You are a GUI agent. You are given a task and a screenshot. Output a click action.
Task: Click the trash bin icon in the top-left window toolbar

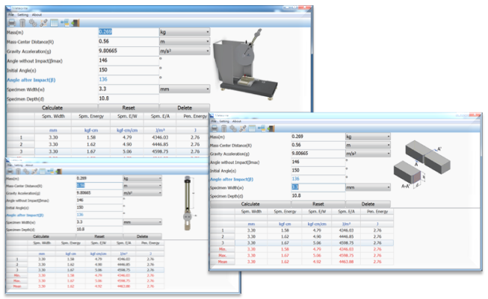coord(22,23)
